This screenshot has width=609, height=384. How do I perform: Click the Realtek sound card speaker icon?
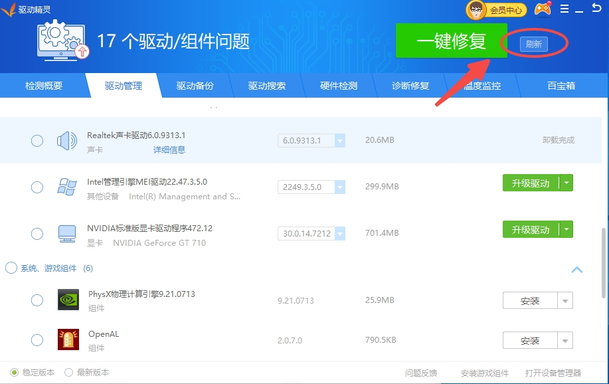coord(68,141)
